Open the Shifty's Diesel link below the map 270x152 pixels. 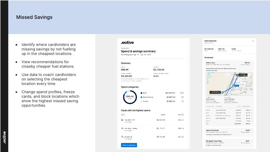pyautogui.click(x=210, y=99)
